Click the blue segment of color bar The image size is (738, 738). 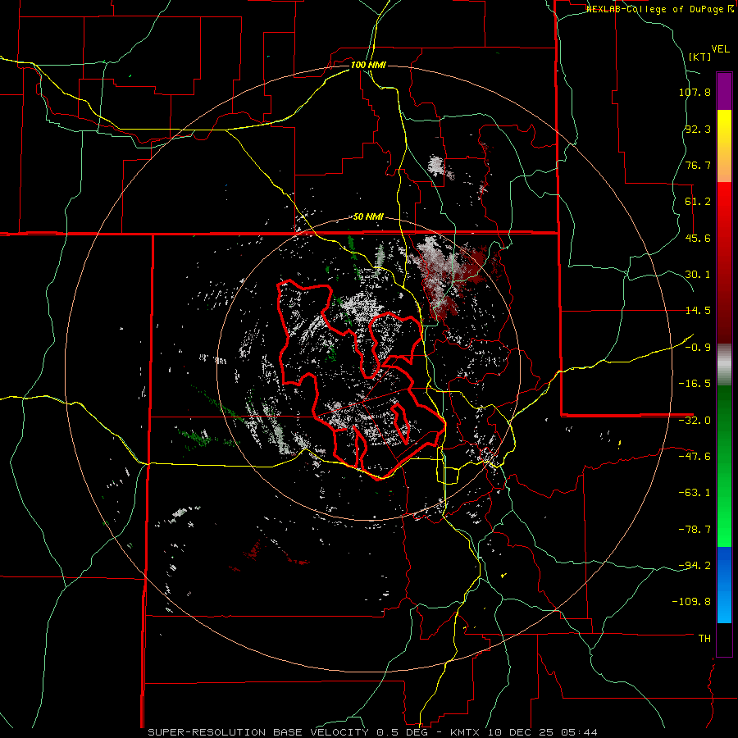pyautogui.click(x=724, y=585)
